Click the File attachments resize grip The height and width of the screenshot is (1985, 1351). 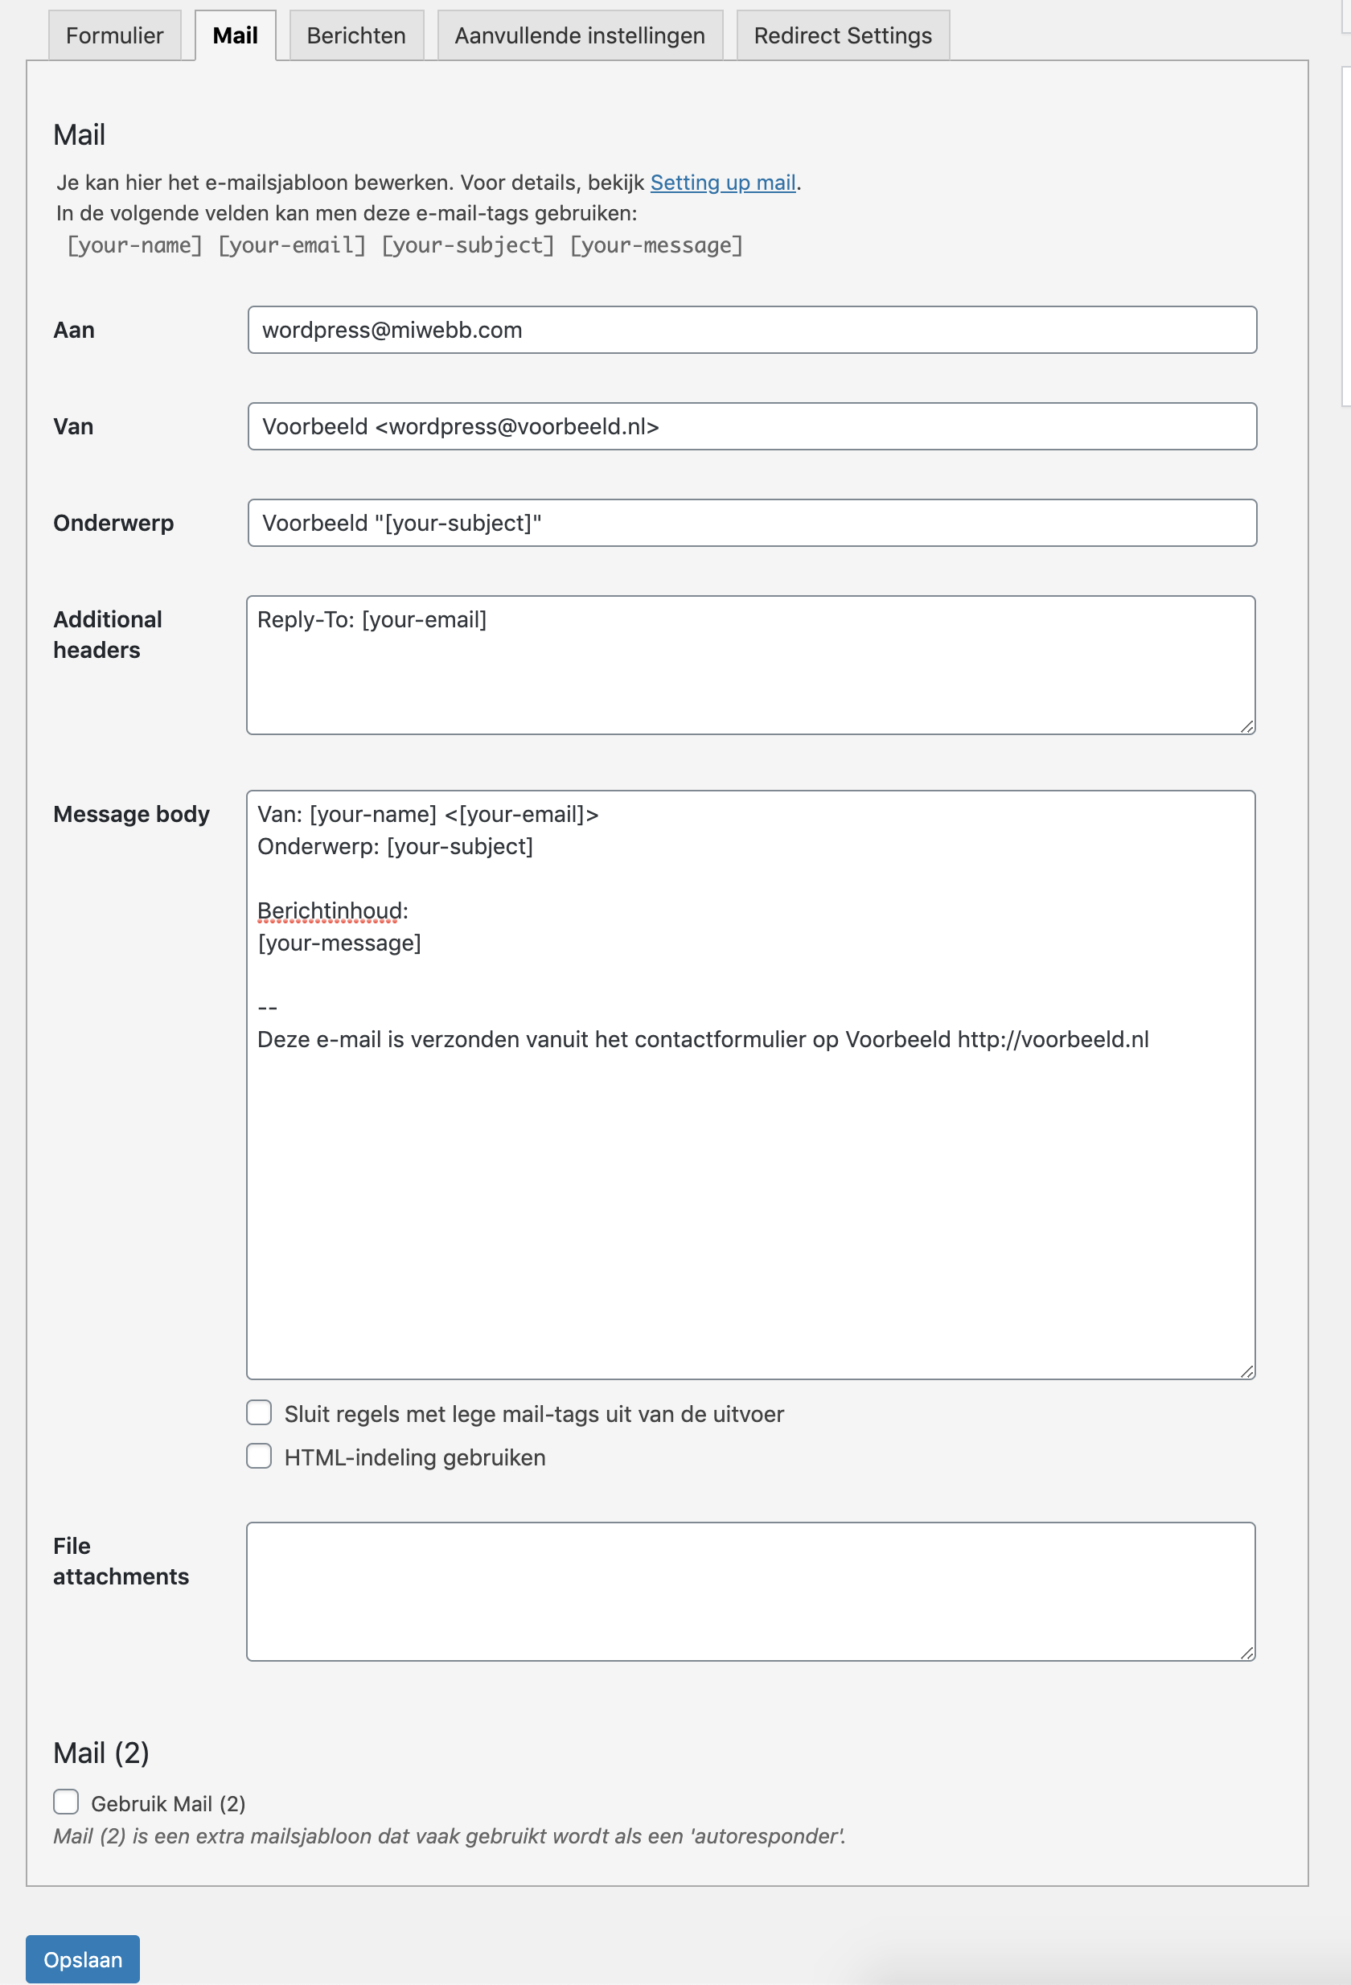(1246, 1654)
